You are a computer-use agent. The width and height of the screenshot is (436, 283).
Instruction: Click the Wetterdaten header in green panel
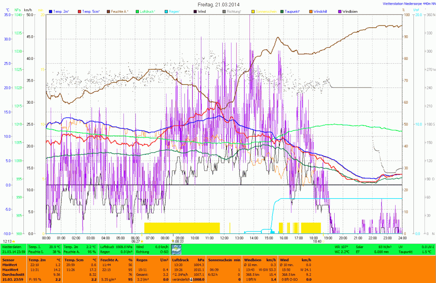[12, 246]
